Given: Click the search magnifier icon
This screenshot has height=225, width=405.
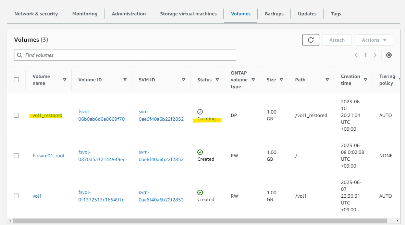Looking at the screenshot, I should click(x=20, y=55).
